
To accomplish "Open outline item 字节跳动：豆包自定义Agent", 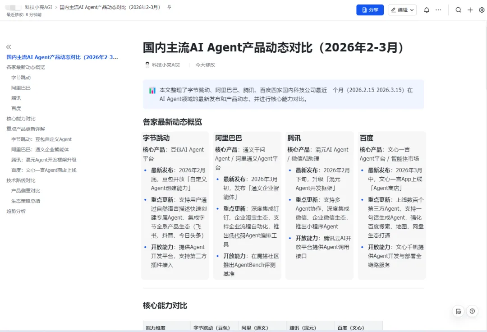I will point(41,139).
